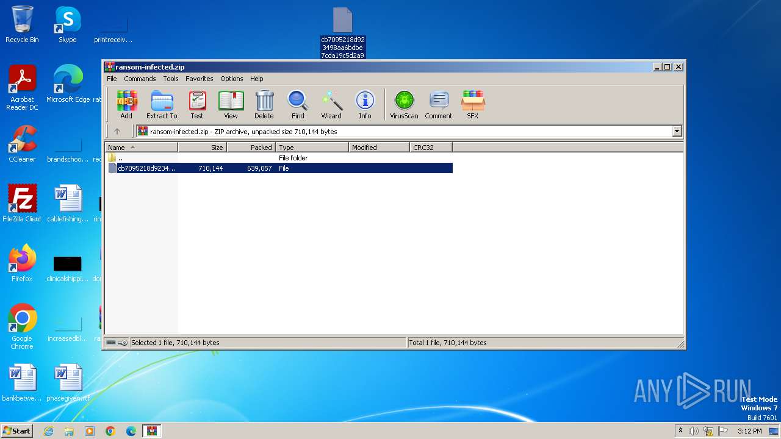The image size is (781, 439).
Task: Launch the Wizard tool
Action: 331,105
